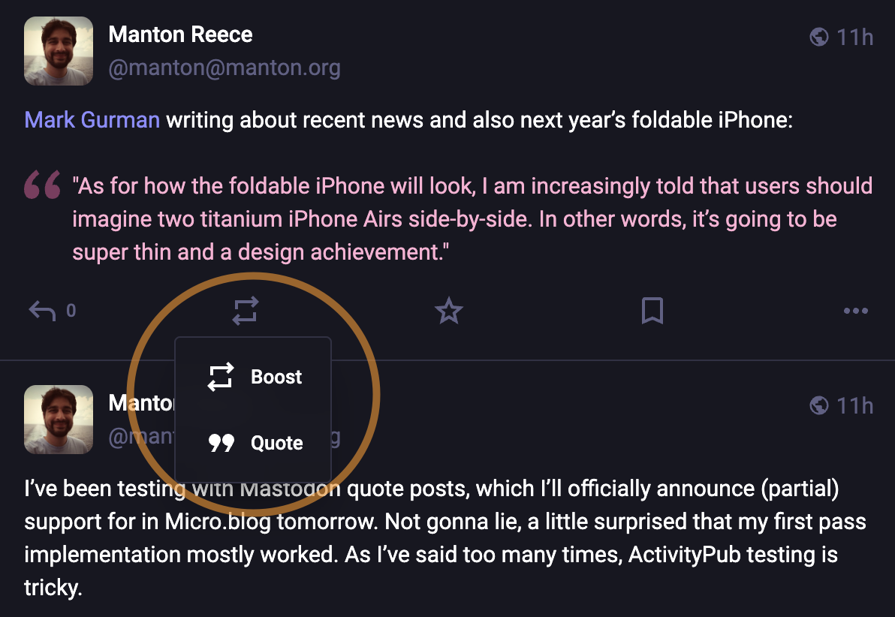
Task: Open Manton Reece's profile name on first post
Action: 180,35
